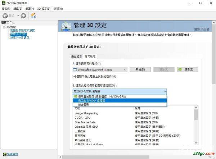
Task: Click the green back arrow button
Action: click(5, 15)
